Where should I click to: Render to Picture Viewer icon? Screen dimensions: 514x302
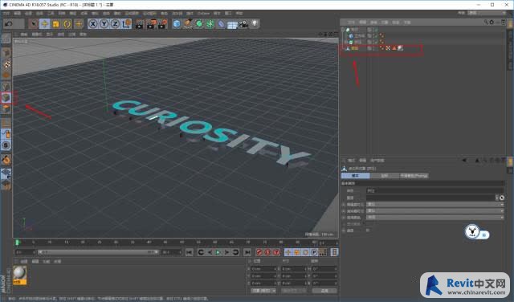pyautogui.click(x=151, y=24)
